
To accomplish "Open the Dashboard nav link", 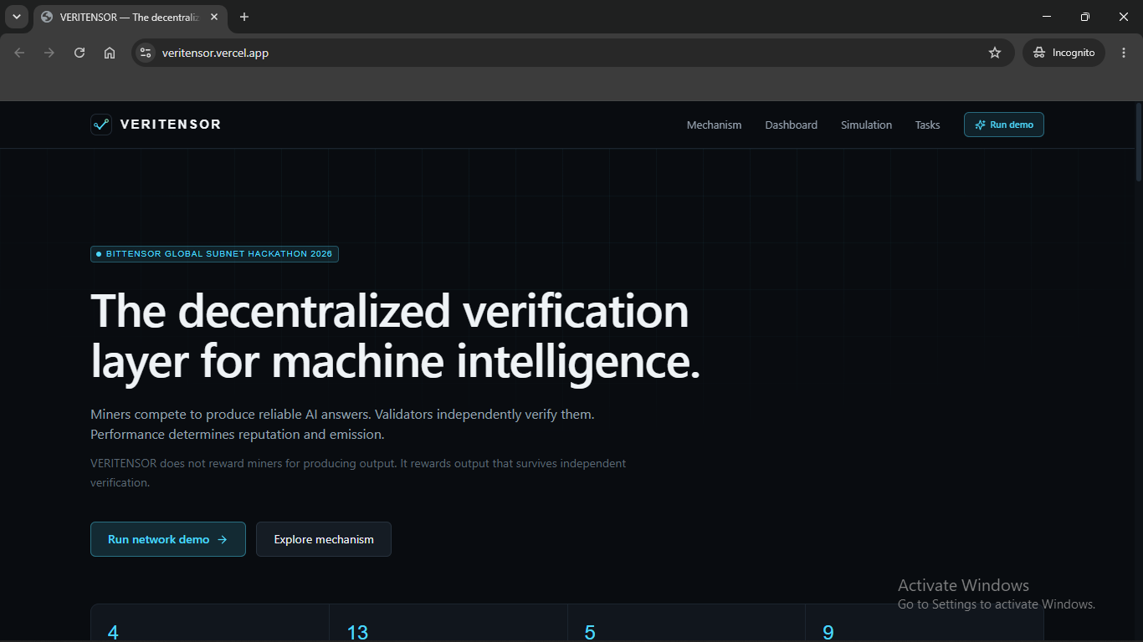I will pos(791,125).
